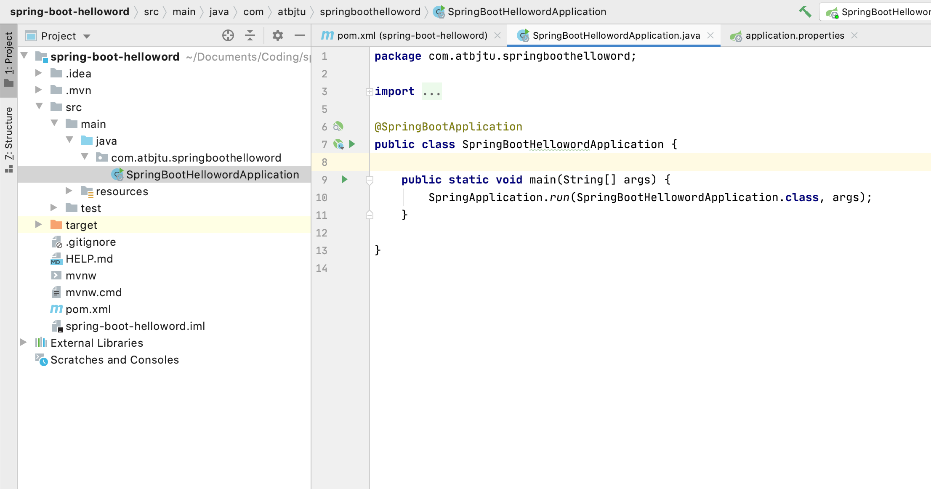The height and width of the screenshot is (489, 931).
Task: Click the Collapse All icon in Project panel
Action: pos(250,36)
